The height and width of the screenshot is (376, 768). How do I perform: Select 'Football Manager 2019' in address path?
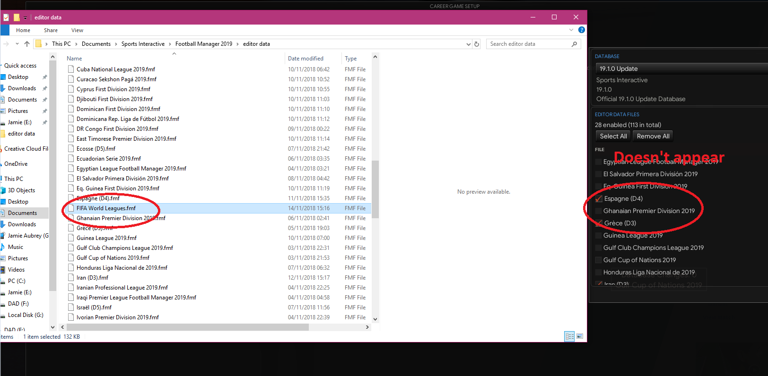(x=204, y=44)
